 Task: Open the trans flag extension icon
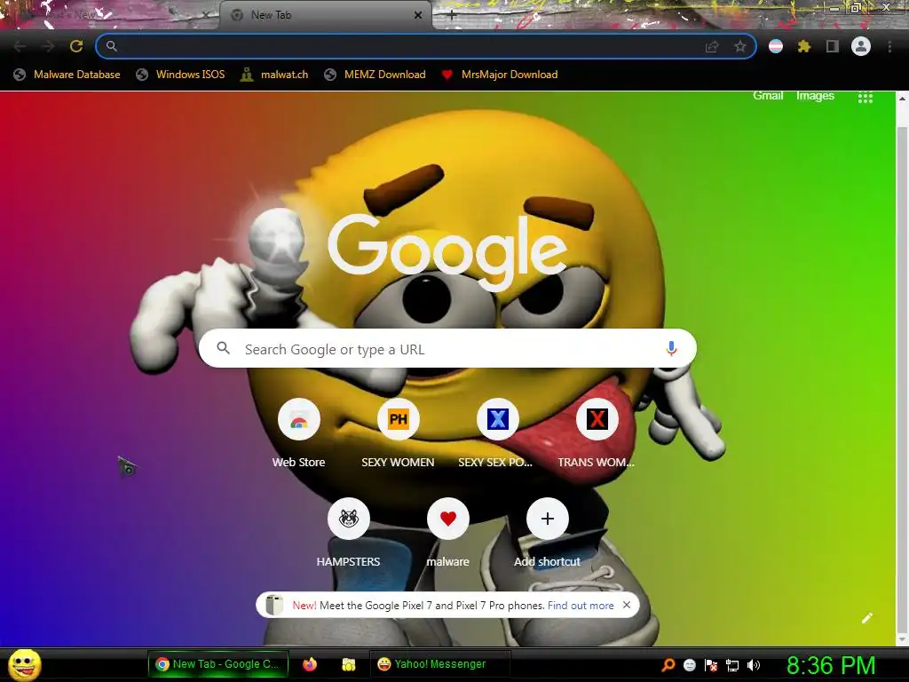pyautogui.click(x=776, y=46)
